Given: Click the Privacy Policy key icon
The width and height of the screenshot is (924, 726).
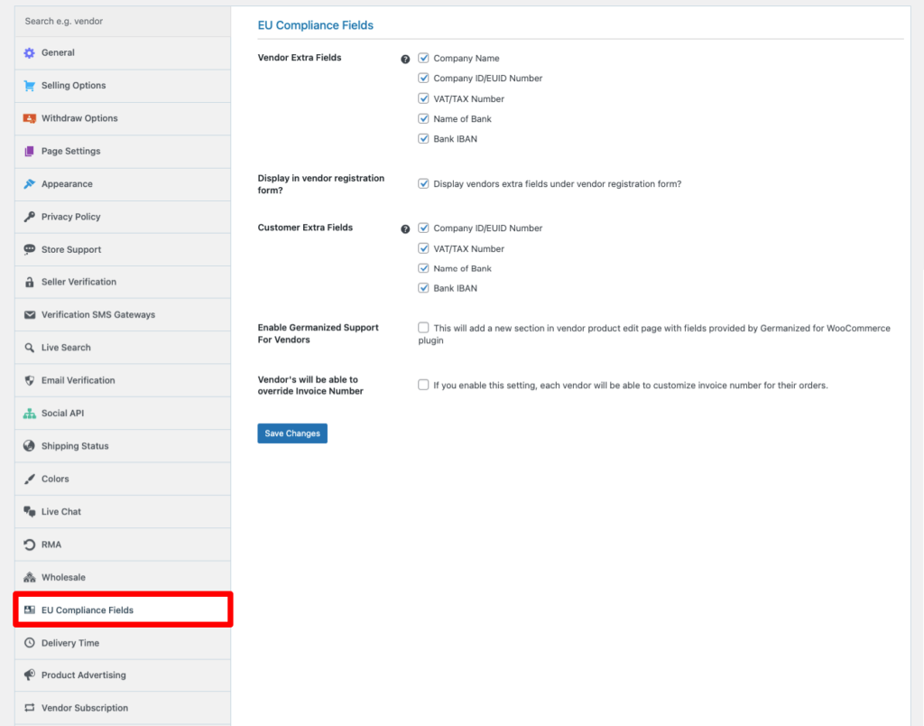Looking at the screenshot, I should pyautogui.click(x=29, y=217).
